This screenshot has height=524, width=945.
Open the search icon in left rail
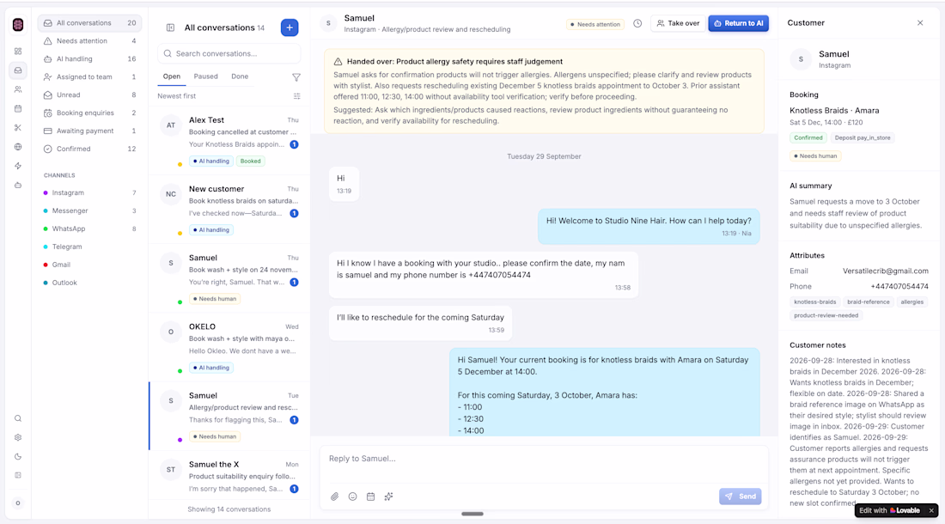pos(18,418)
